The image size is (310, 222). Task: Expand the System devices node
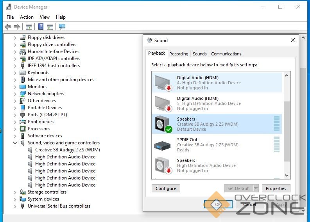tap(15, 199)
